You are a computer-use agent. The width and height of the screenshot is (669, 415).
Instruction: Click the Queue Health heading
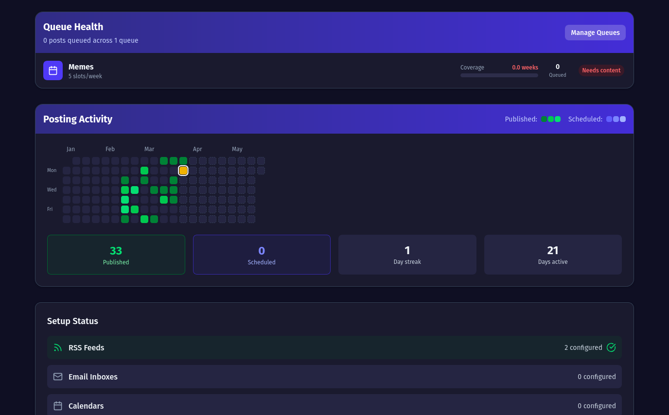coord(73,27)
